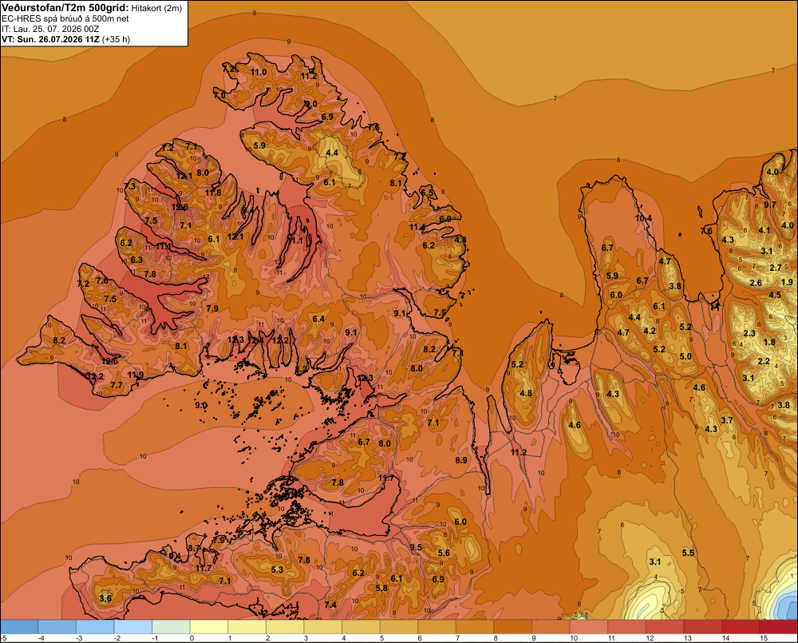Select the 10.4 temperature label
The image size is (798, 643).
(x=643, y=219)
